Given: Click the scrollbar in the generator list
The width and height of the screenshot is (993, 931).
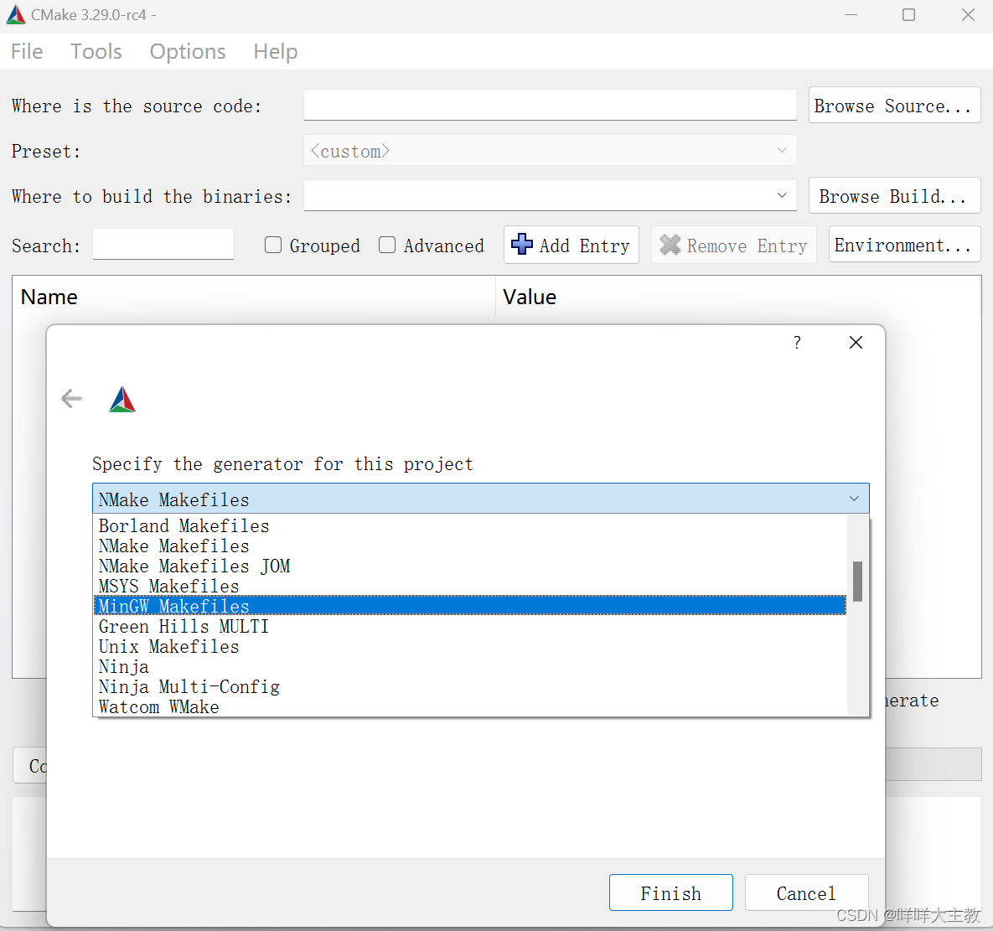Looking at the screenshot, I should (x=857, y=581).
